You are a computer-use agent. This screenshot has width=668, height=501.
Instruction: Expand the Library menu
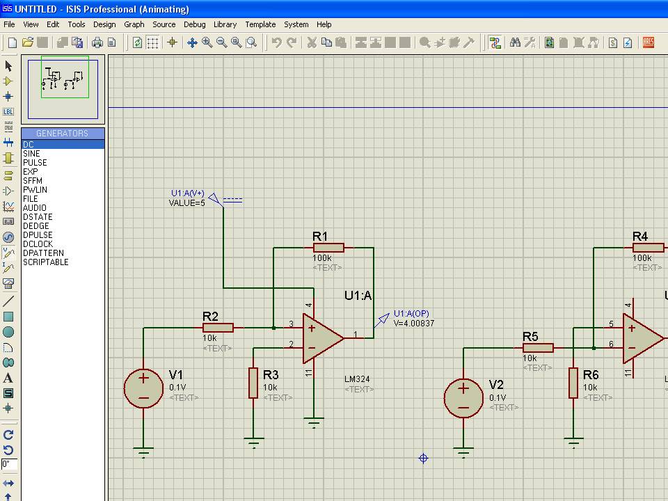coord(225,24)
